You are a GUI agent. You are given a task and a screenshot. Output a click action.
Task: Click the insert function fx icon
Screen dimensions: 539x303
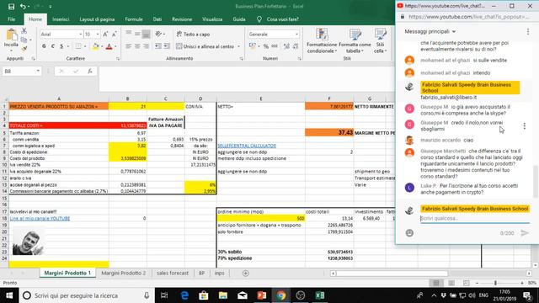click(90, 71)
